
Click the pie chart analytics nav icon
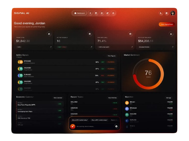(107, 13)
